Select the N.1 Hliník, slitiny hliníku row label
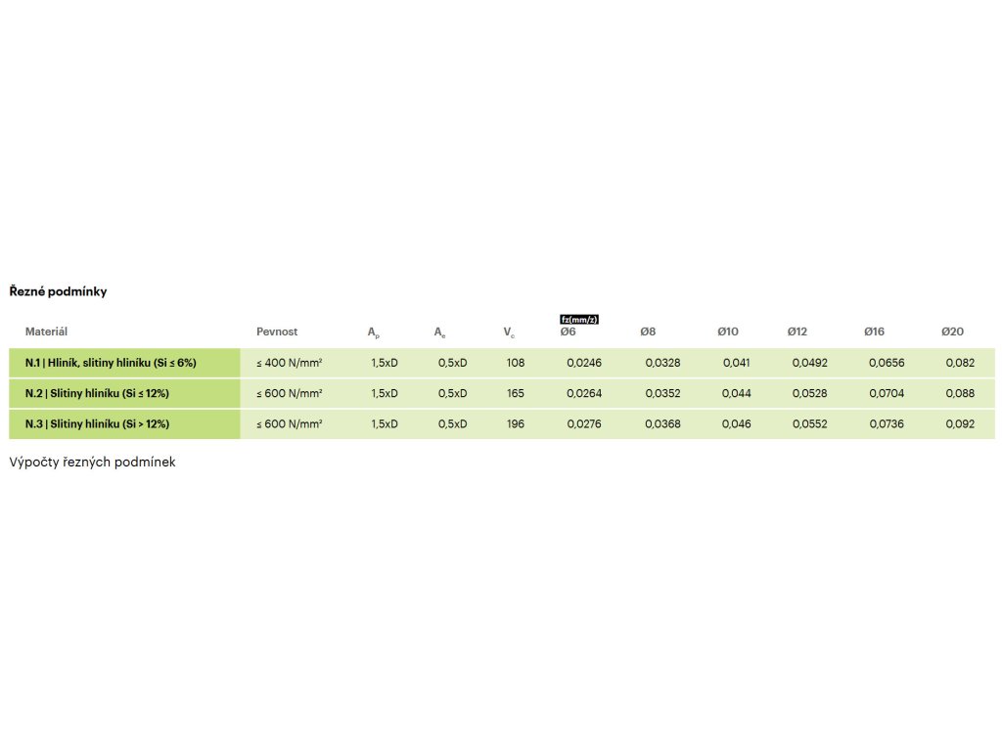Image resolution: width=1002 pixels, height=751 pixels. coord(111,363)
